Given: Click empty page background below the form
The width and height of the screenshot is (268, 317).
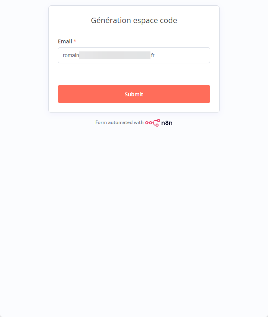Looking at the screenshot, I should click(134, 215).
